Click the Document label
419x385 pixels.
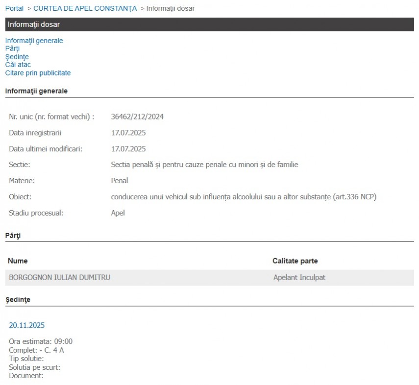coord(26,376)
